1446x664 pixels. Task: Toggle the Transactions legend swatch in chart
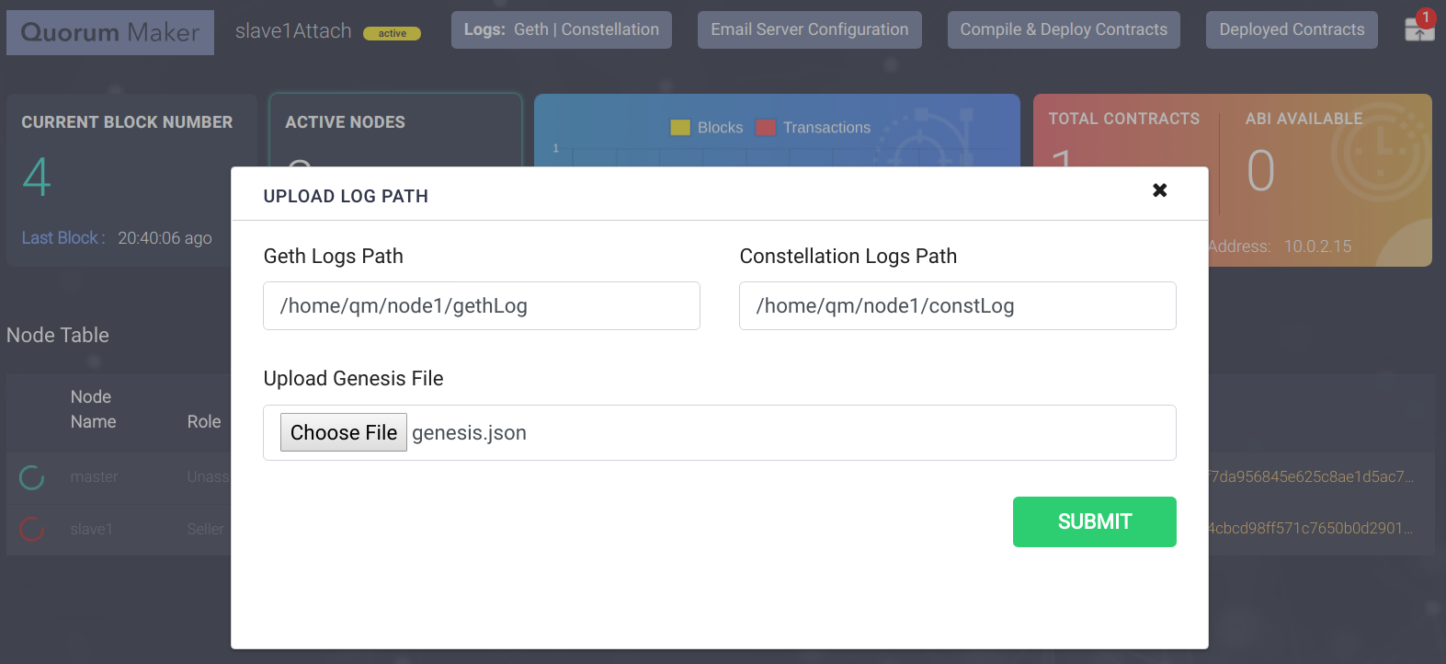(x=766, y=128)
